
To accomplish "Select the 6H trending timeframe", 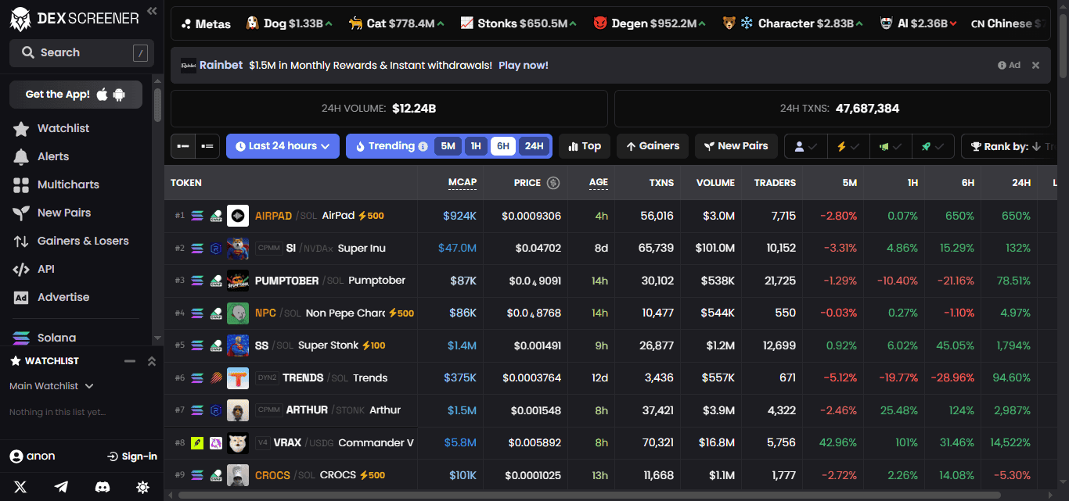I will tap(502, 146).
